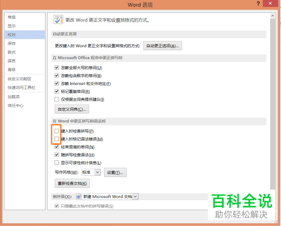The height and width of the screenshot is (226, 281).
Task: Toggle 随拼写检查语法 checkbox
Action: point(57,155)
